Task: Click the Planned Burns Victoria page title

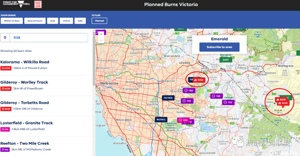Action: (171, 4)
